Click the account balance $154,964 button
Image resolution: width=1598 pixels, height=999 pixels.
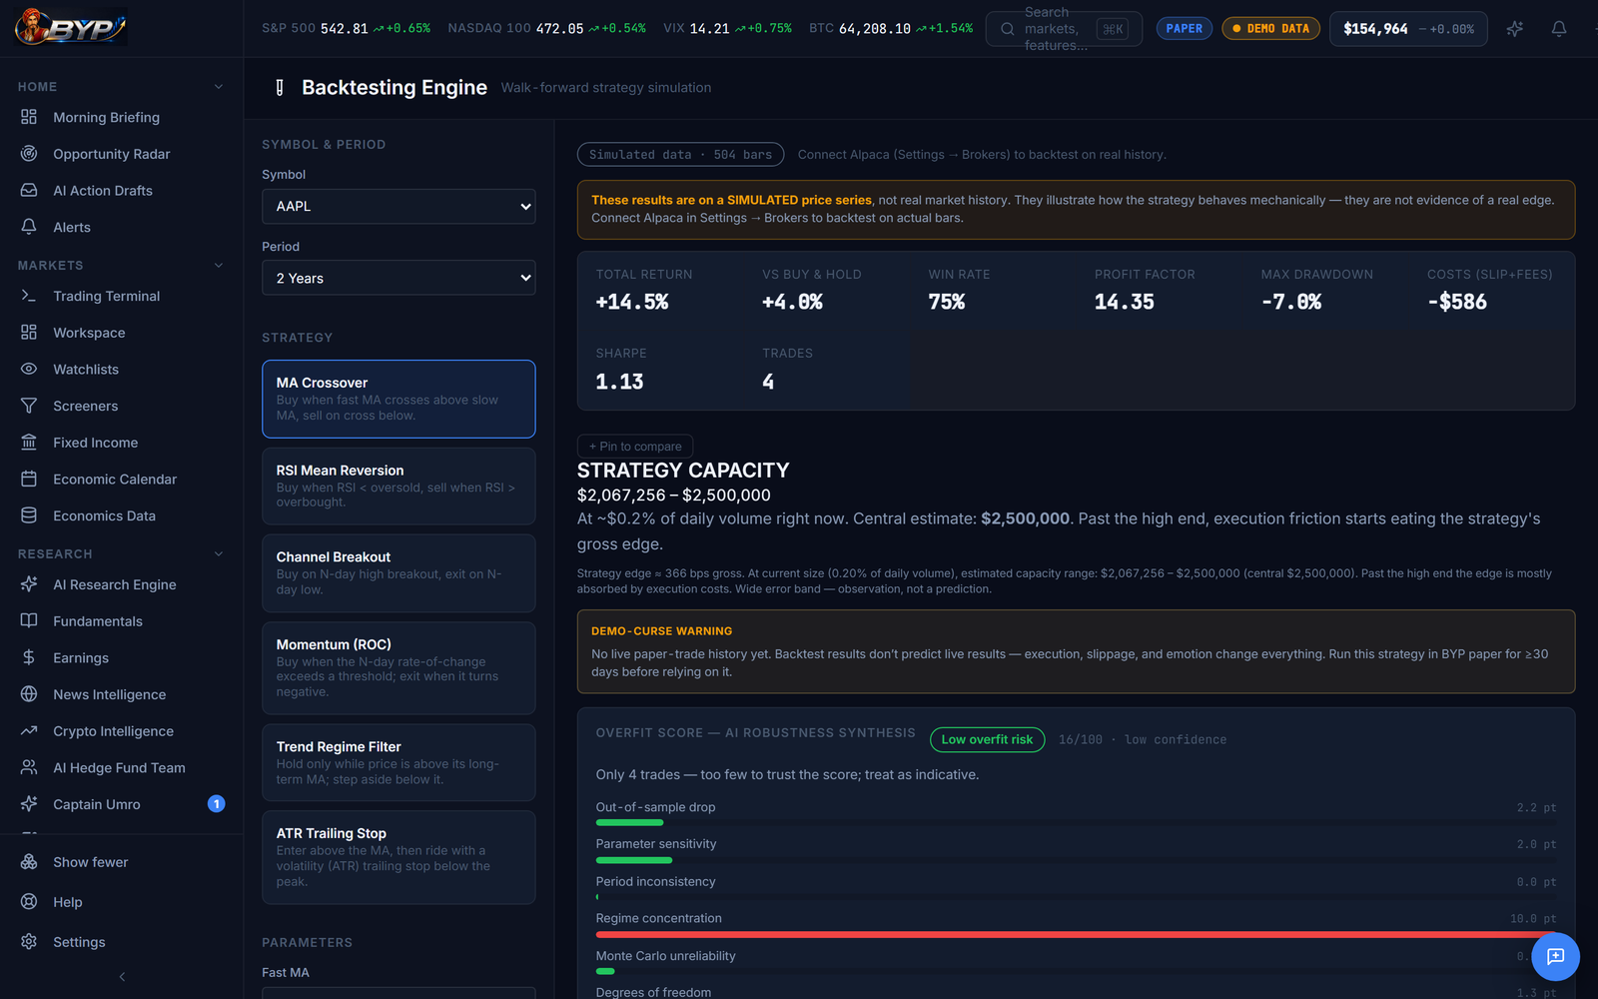coord(1408,29)
